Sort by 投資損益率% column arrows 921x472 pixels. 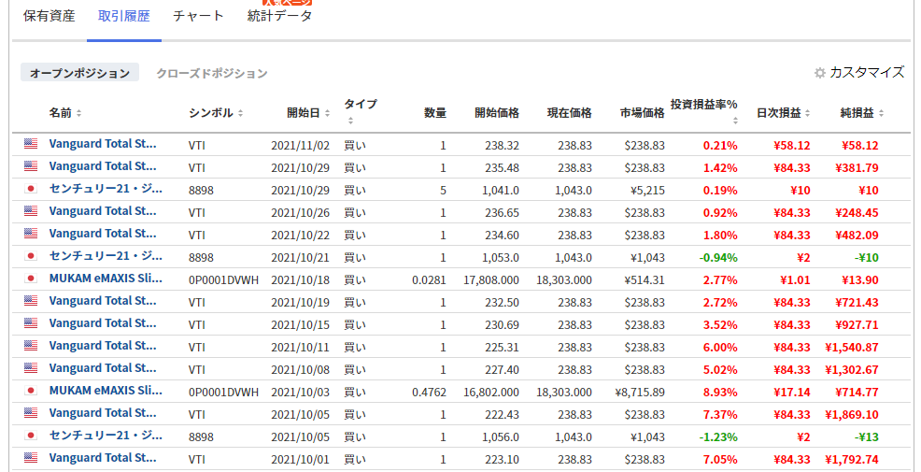(x=735, y=121)
